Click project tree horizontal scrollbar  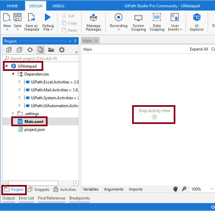[x=33, y=183]
